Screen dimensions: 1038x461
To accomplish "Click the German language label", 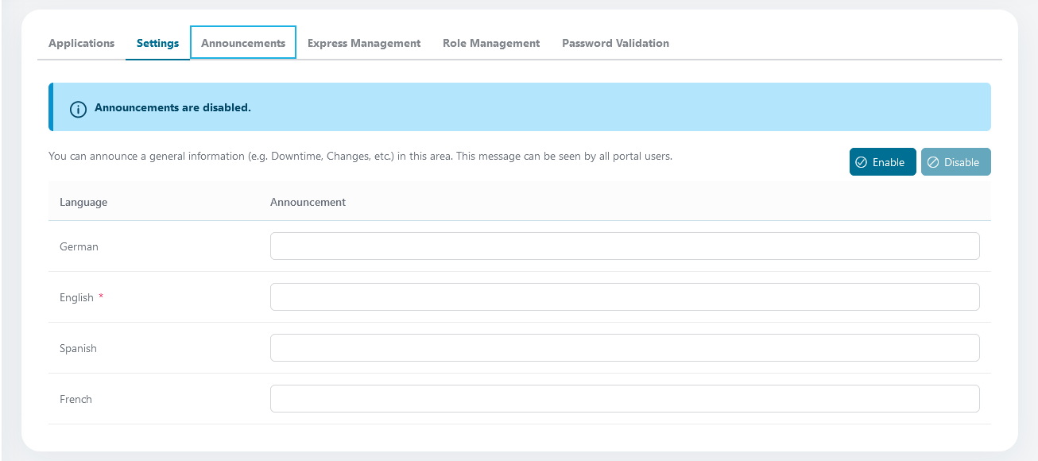I will pos(79,246).
